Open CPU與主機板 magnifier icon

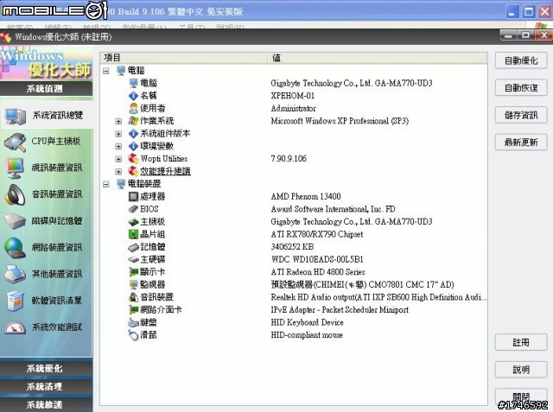(15, 143)
